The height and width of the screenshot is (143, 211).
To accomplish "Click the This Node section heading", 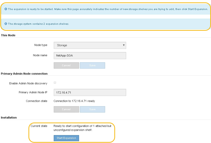I will [8, 35].
